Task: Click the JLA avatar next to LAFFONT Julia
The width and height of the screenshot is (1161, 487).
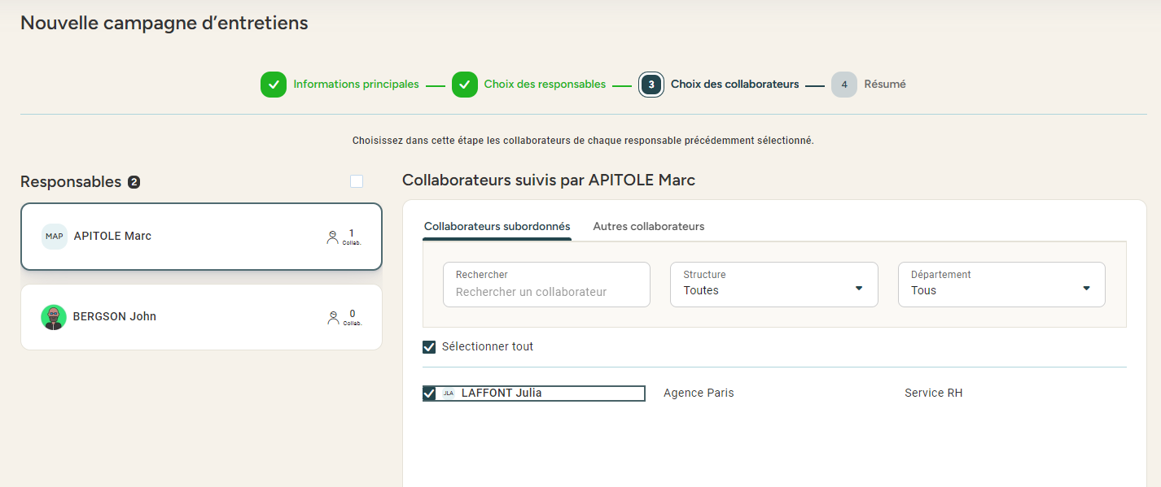Action: (x=449, y=394)
